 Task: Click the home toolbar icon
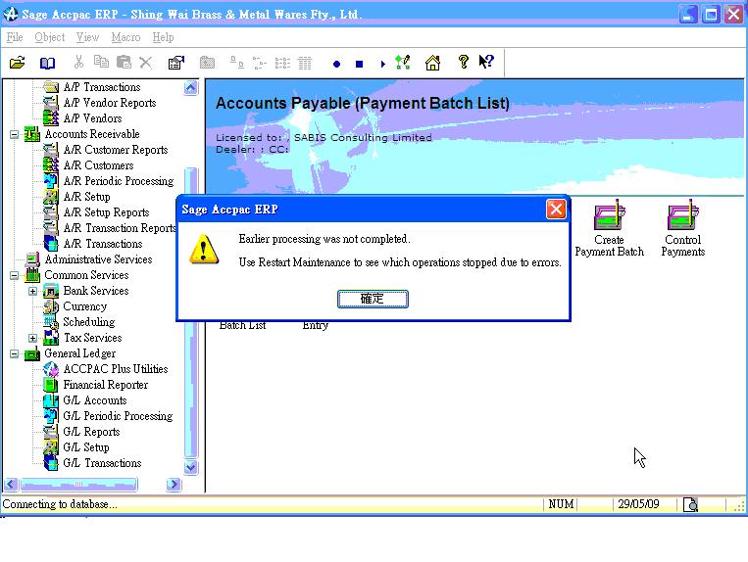(432, 63)
